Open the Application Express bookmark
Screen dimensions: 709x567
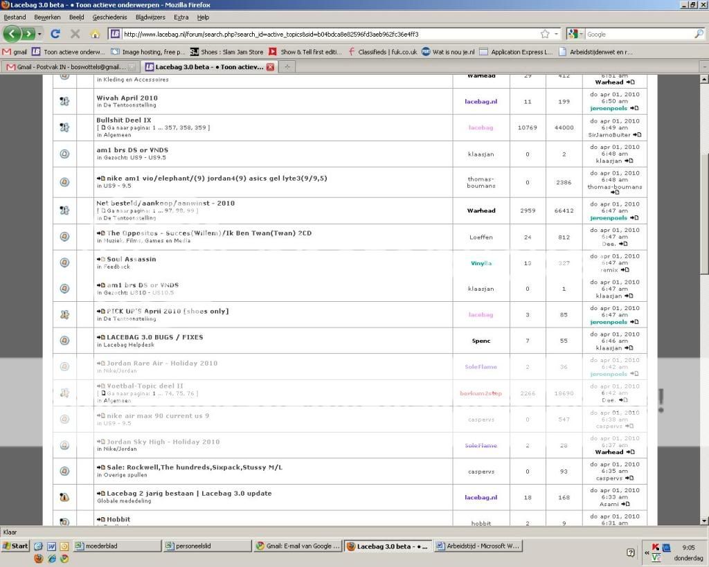coord(516,52)
